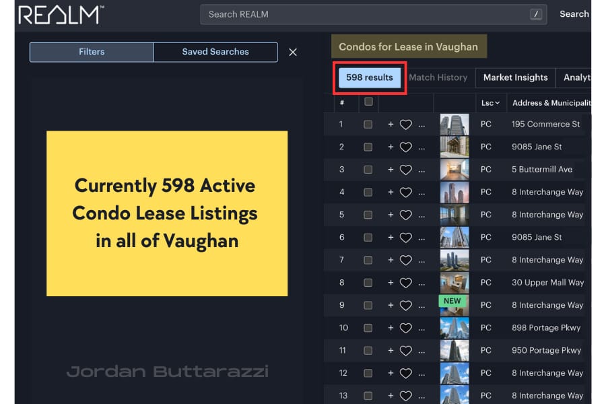Screen dimensions: 606x404
Task: Open more options for listing 4
Action: (x=422, y=193)
